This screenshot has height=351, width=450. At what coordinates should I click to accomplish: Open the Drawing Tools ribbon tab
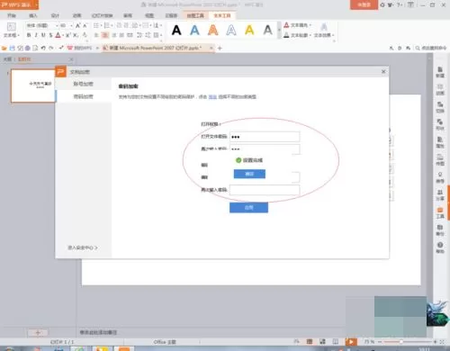(195, 15)
